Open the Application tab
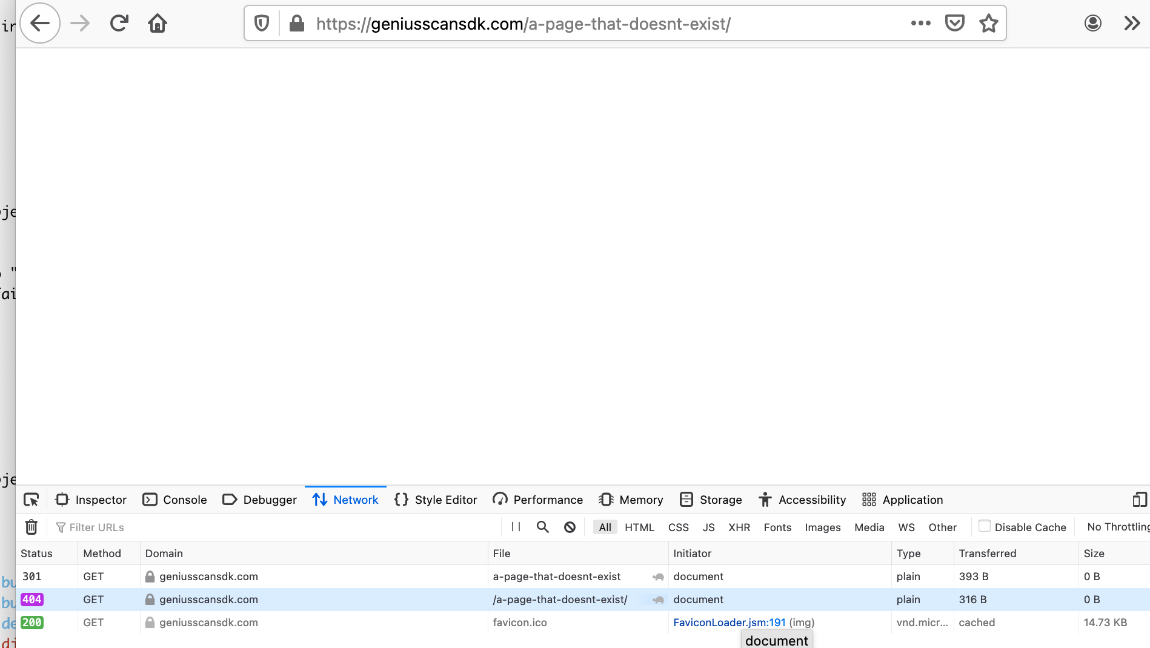Viewport: 1150px width, 648px height. pyautogui.click(x=902, y=500)
